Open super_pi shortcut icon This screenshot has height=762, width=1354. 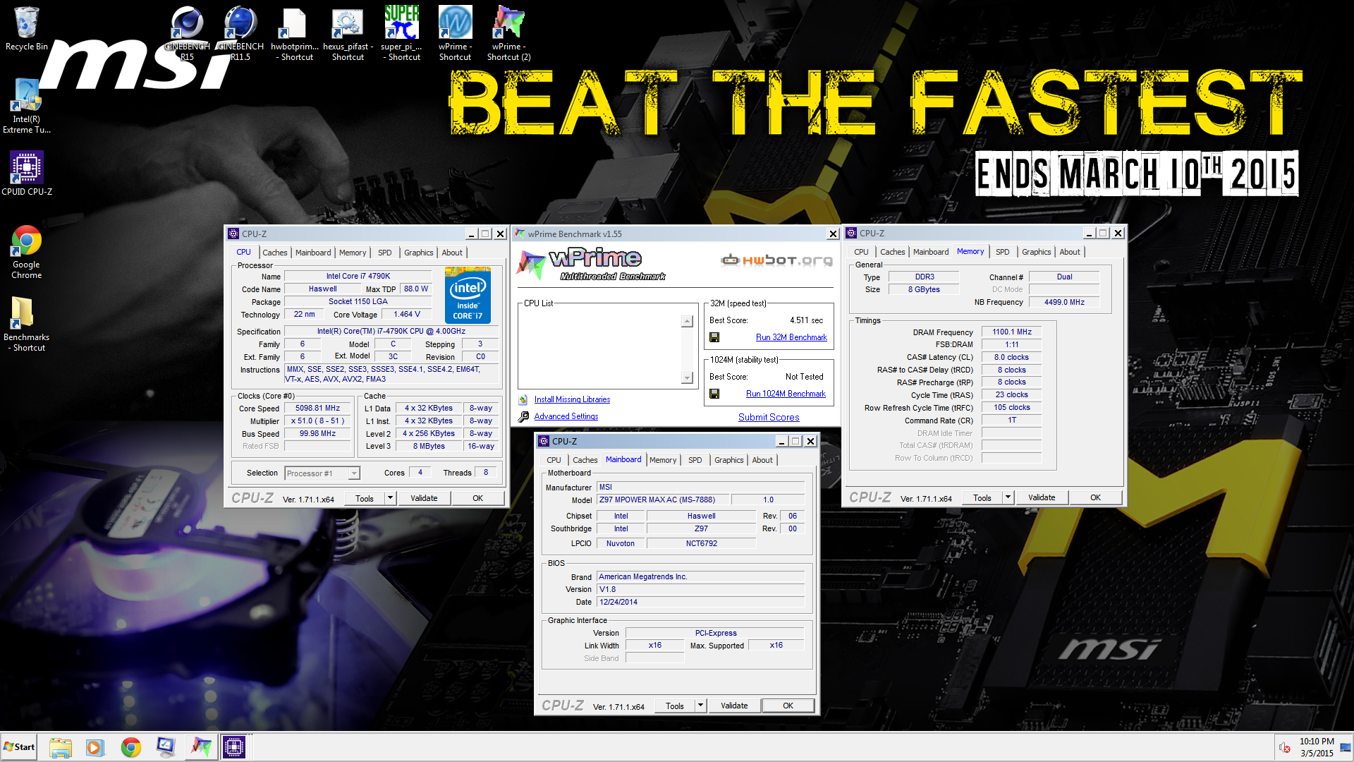(401, 32)
